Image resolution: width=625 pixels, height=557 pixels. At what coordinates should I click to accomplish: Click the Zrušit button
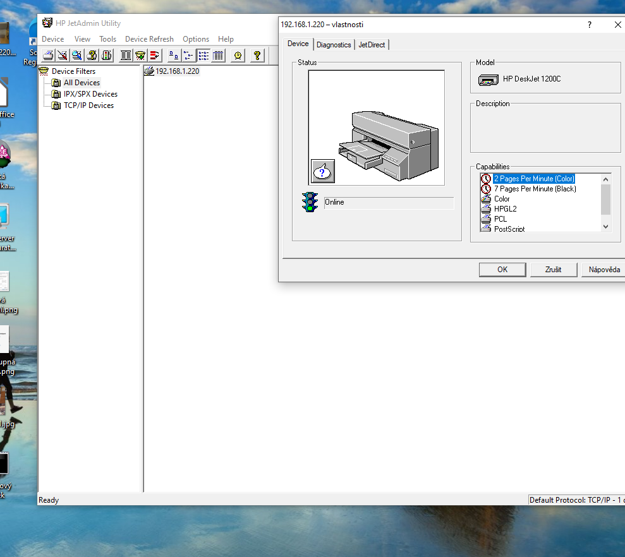point(554,270)
